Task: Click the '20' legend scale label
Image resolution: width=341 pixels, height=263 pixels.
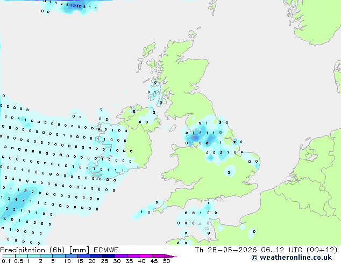Action: [x=92, y=261]
